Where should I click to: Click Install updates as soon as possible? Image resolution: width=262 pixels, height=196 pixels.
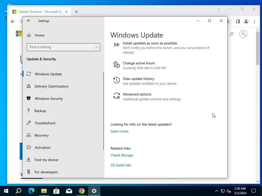[x=150, y=43]
